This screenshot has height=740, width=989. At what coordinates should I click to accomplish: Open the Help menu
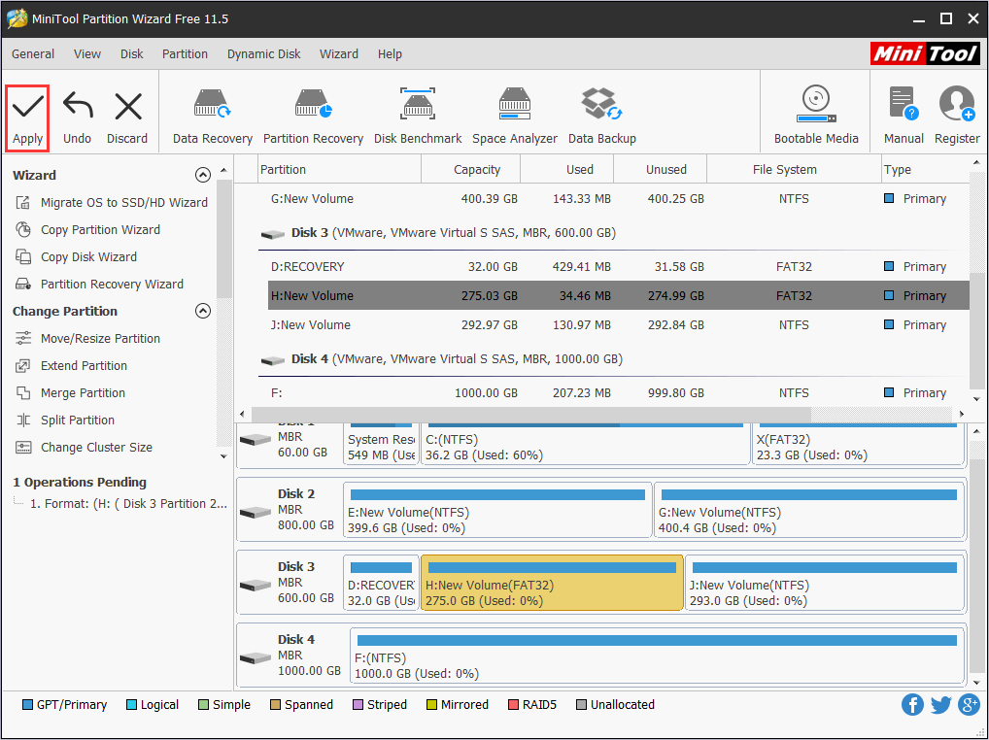pyautogui.click(x=390, y=54)
